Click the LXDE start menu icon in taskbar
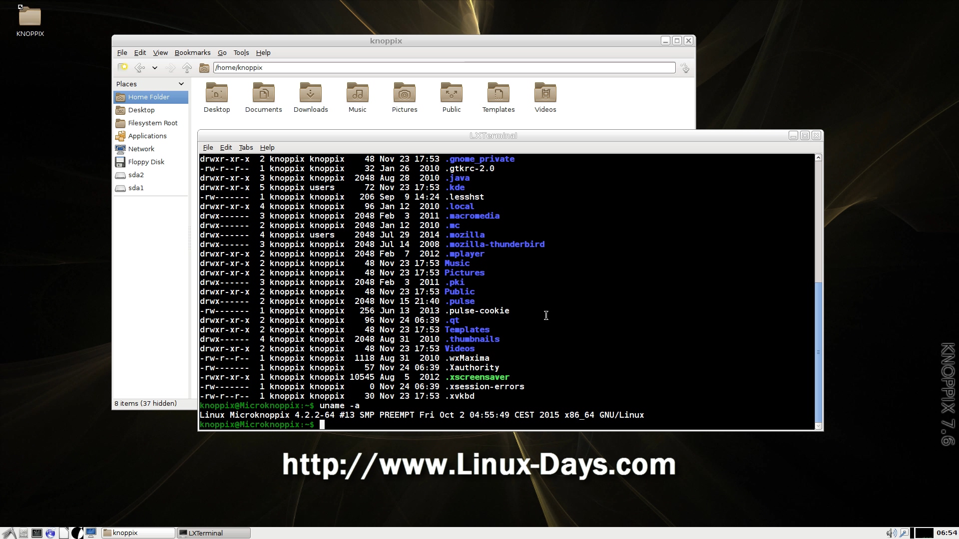Screen dimensions: 959x539 tap(9, 533)
